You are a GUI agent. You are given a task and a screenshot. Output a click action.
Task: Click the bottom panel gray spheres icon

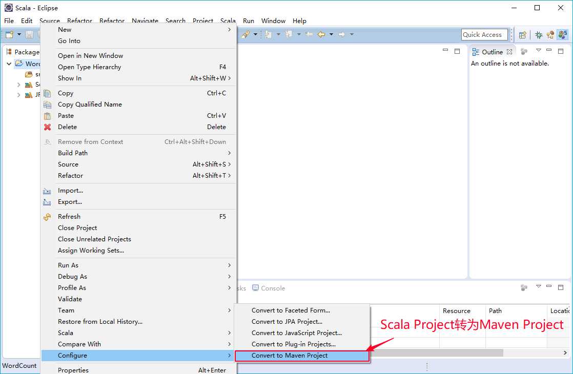524,288
